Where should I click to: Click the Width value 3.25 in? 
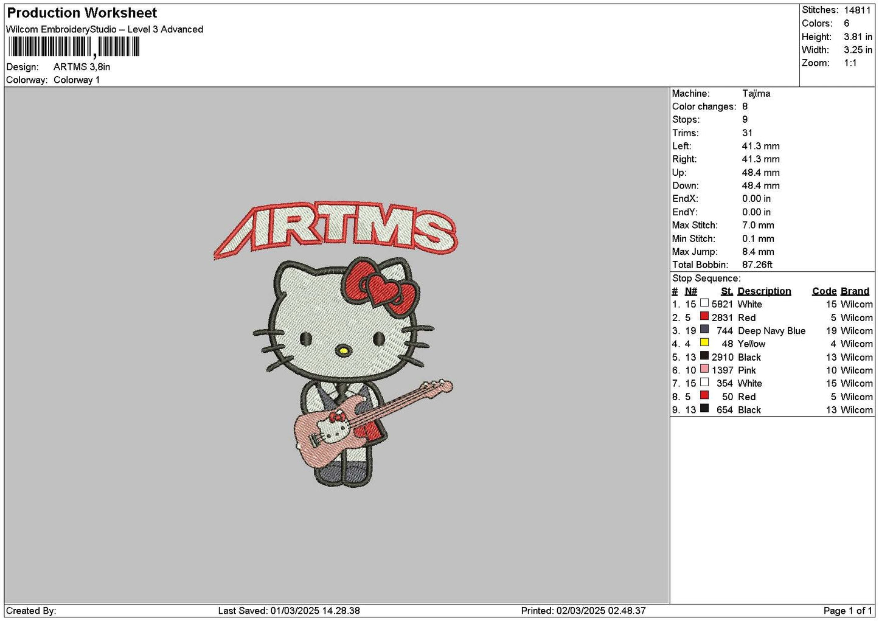point(858,50)
